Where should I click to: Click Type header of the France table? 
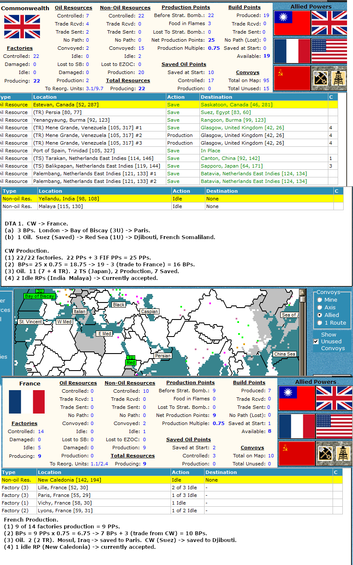[x=19, y=472]
